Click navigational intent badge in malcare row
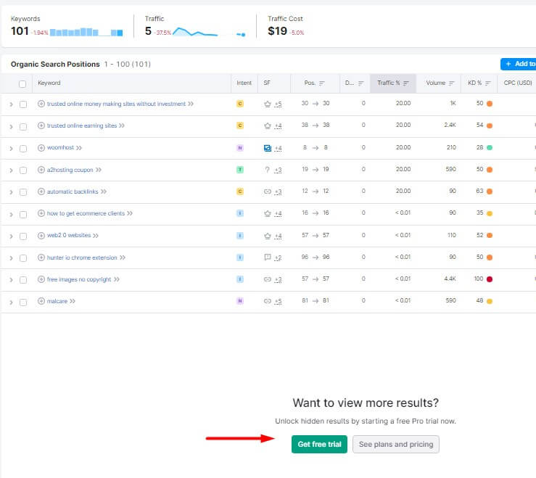536x478 pixels. point(240,301)
